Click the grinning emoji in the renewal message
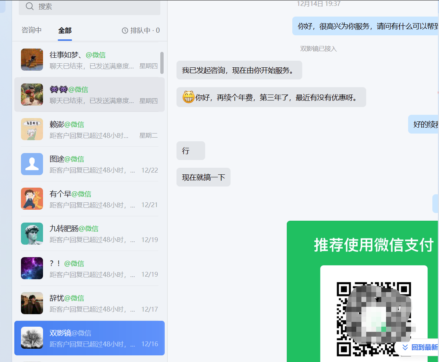Viewport: 439px width, 362px height. tap(188, 97)
